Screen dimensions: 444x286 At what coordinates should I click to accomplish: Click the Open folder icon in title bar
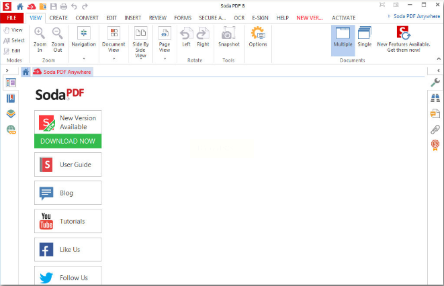click(43, 7)
